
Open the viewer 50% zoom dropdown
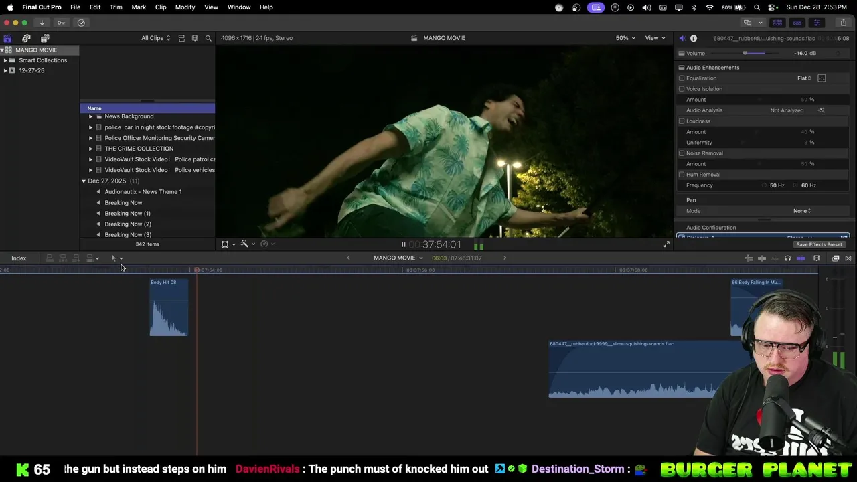(626, 38)
